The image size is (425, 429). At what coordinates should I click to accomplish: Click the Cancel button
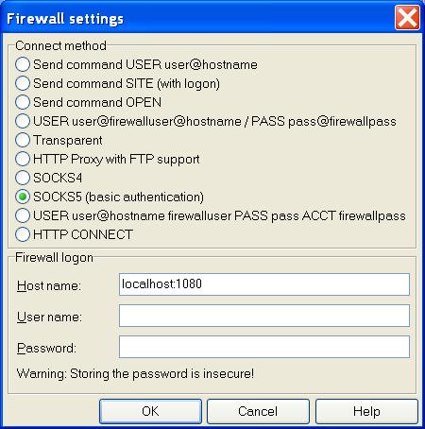coord(258,411)
